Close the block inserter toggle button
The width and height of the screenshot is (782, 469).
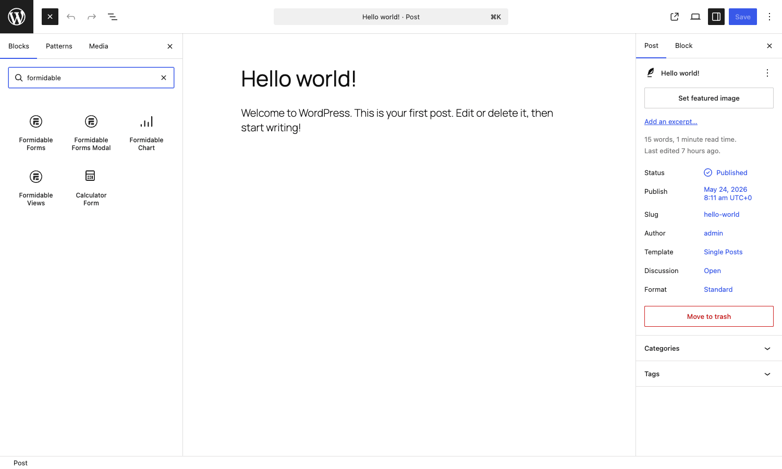point(50,17)
